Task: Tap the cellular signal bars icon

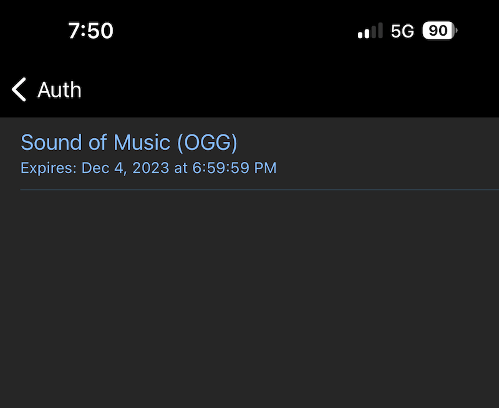Action: pyautogui.click(x=370, y=31)
